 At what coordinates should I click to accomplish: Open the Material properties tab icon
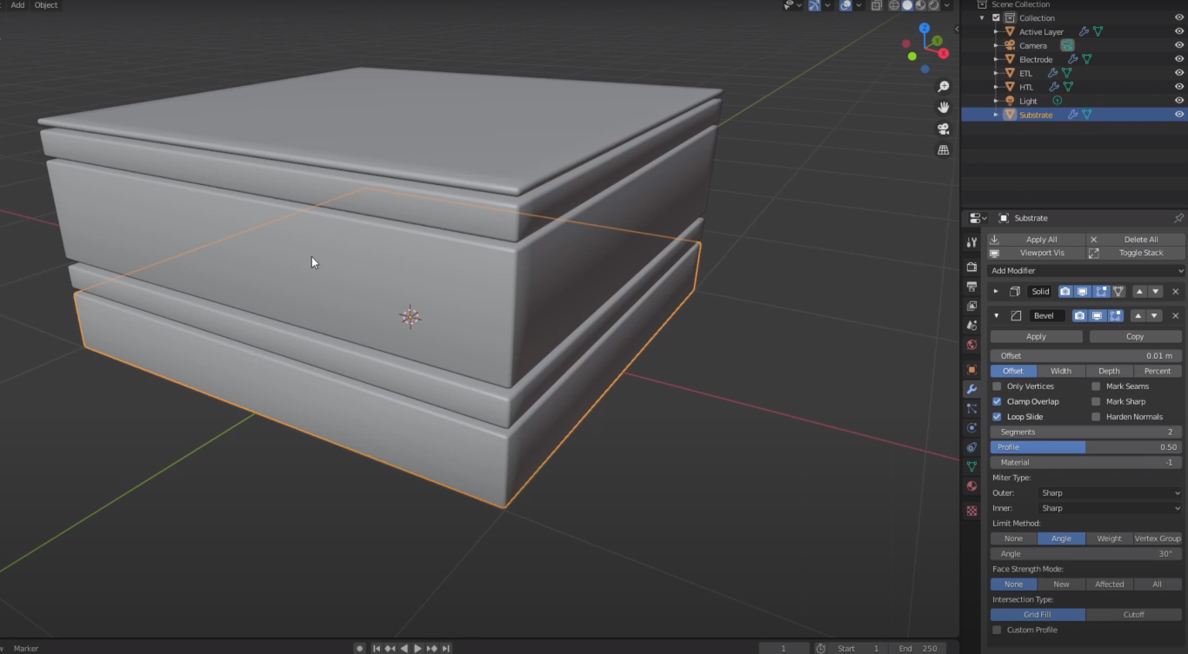click(972, 486)
